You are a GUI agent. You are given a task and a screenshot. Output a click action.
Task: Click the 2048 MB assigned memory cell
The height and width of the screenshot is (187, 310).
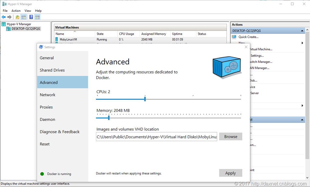pos(147,40)
